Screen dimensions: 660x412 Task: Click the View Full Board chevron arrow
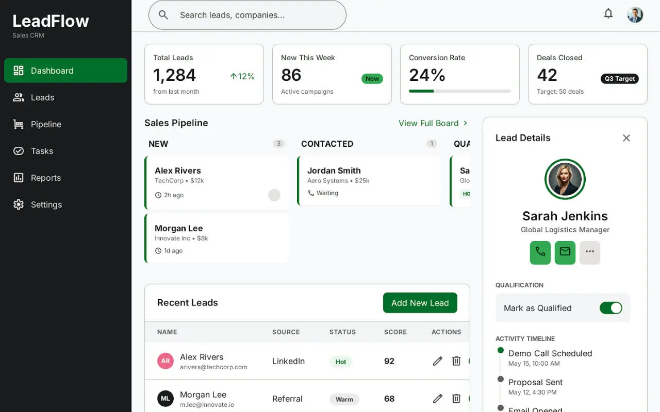465,123
